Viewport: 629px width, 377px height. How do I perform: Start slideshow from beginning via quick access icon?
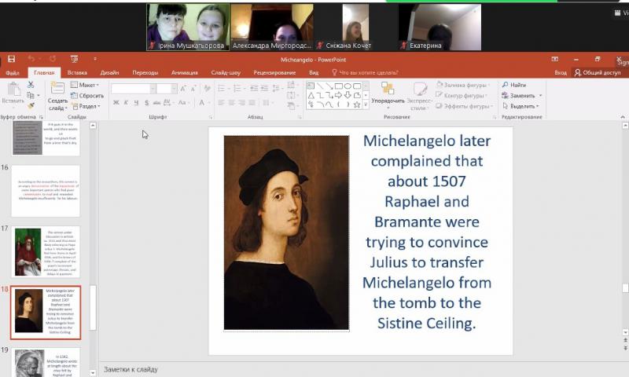coord(74,59)
